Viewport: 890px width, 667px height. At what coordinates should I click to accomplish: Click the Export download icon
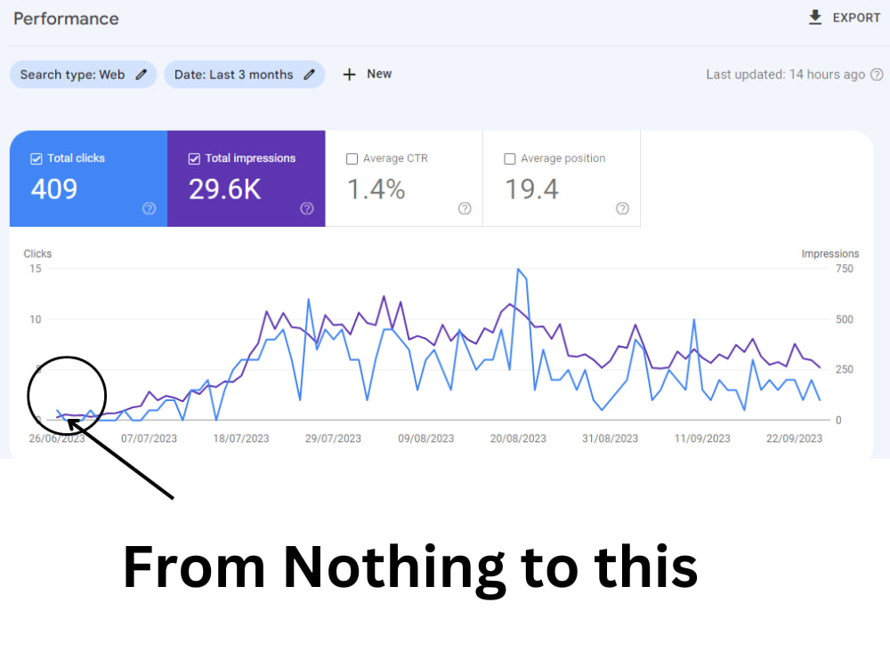[x=813, y=17]
